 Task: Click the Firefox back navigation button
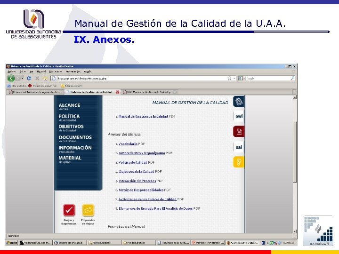[11, 78]
